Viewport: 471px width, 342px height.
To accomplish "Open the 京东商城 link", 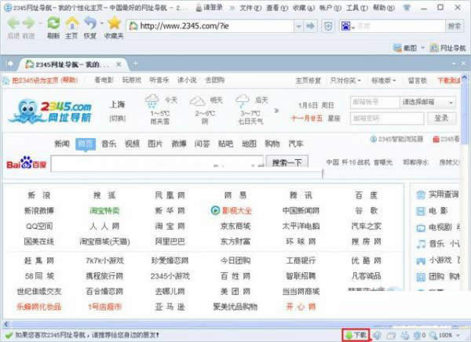I will (235, 226).
